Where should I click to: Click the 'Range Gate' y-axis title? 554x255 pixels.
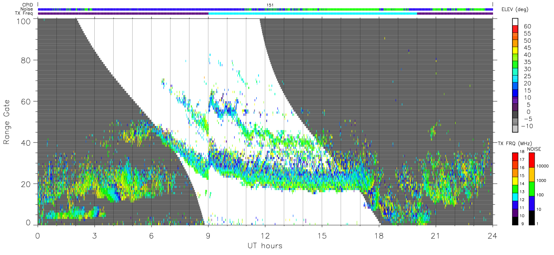click(7, 122)
